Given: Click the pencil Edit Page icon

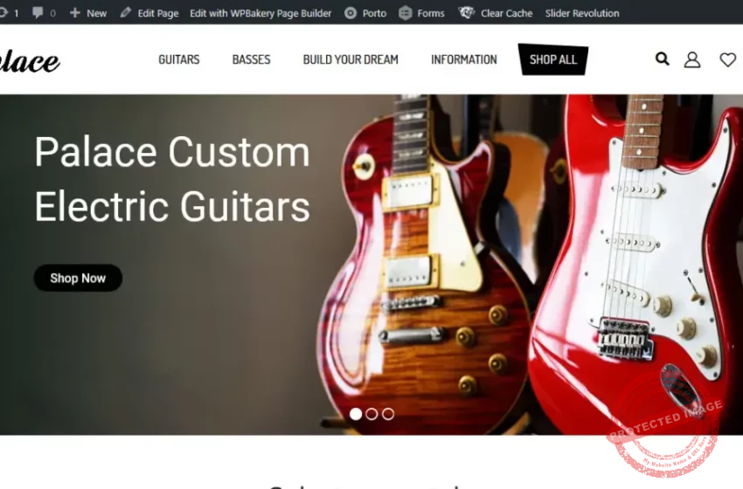Looking at the screenshot, I should [x=125, y=13].
